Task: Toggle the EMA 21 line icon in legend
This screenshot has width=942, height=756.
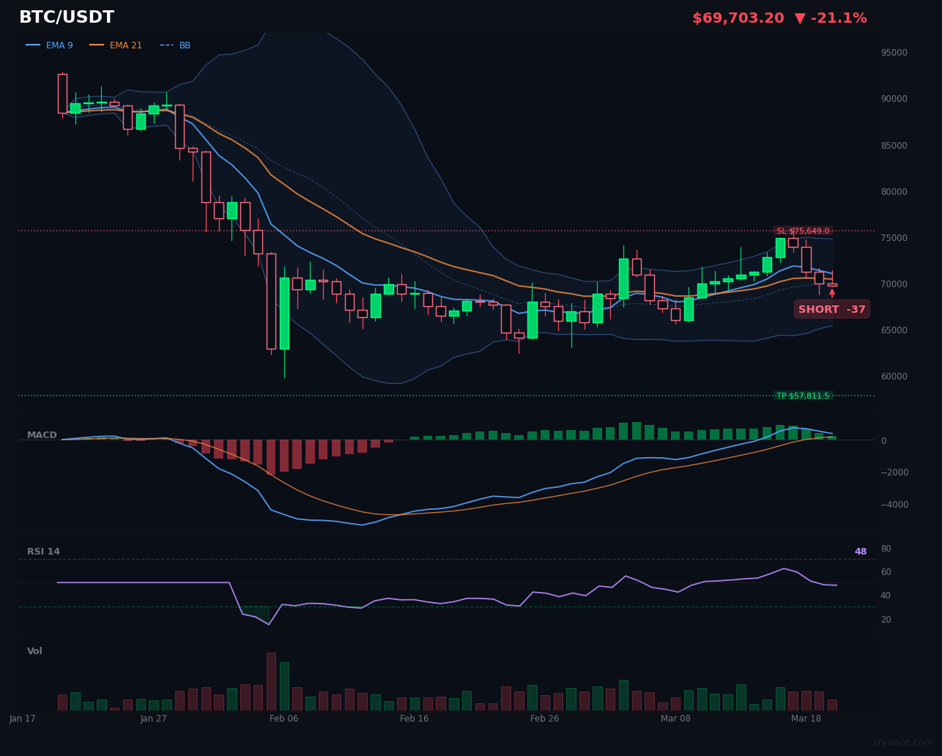Action: [97, 45]
